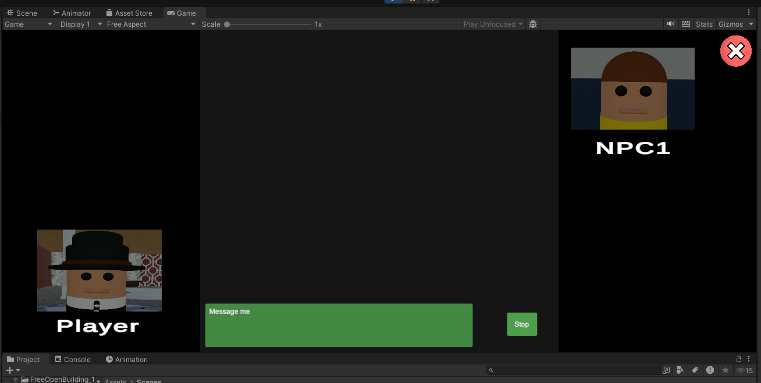Close the chat with the red X button
The width and height of the screenshot is (761, 383).
pos(736,51)
